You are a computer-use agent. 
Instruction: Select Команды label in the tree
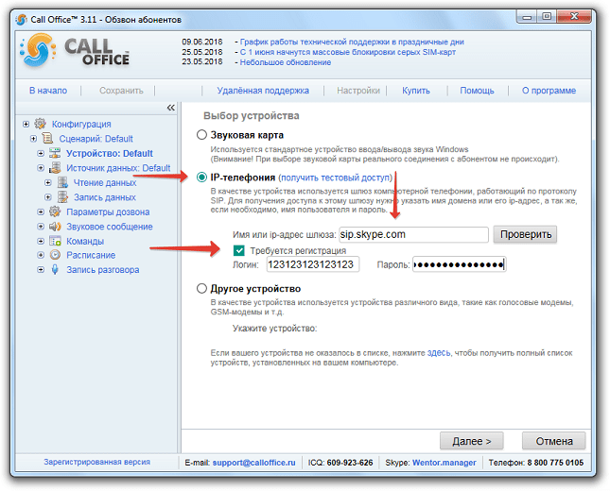[85, 241]
